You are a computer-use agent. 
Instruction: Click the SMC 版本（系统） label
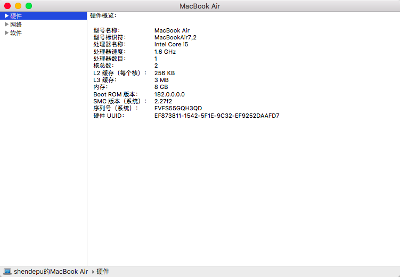pos(120,101)
